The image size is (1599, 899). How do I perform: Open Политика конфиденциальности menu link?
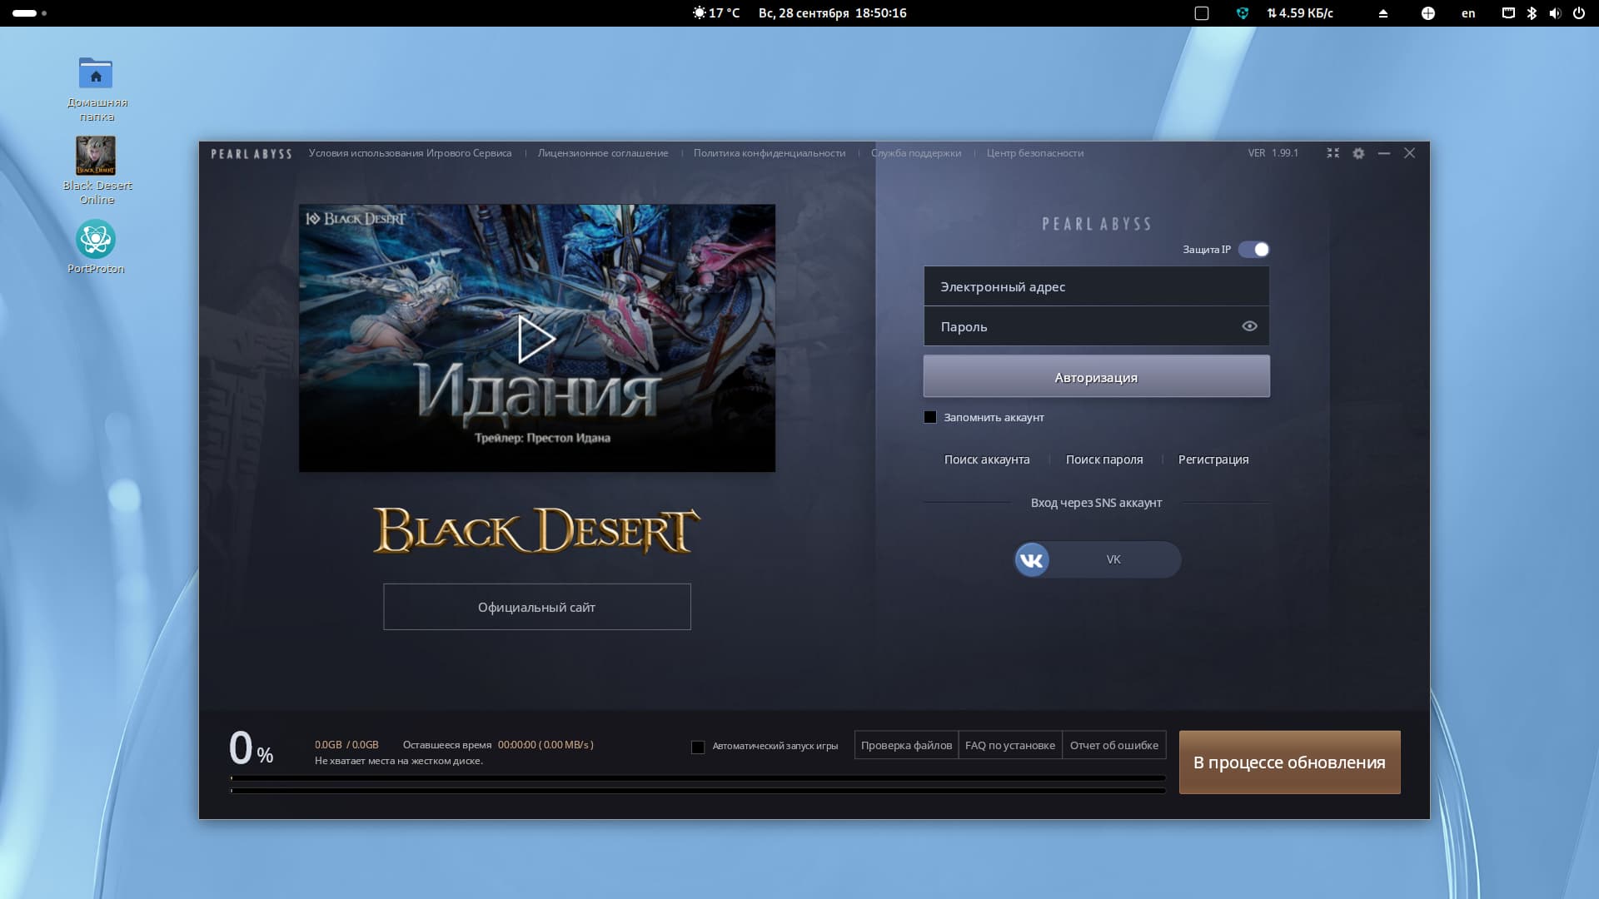coord(769,153)
